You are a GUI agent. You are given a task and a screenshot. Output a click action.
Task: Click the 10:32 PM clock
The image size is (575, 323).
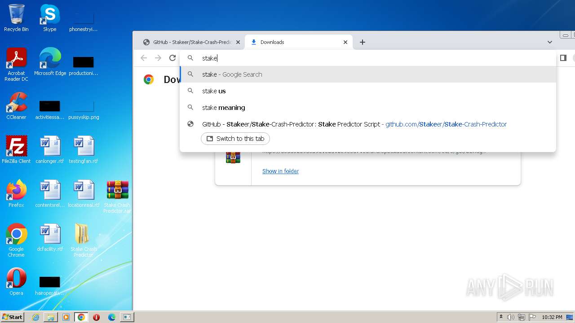click(x=552, y=317)
